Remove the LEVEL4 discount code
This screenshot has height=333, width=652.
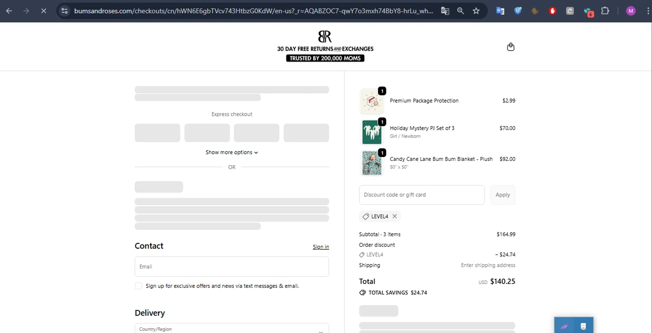point(395,216)
